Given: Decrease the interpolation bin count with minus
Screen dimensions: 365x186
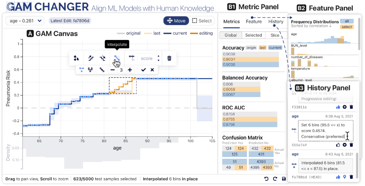Looking at the screenshot, I should point(113,70).
